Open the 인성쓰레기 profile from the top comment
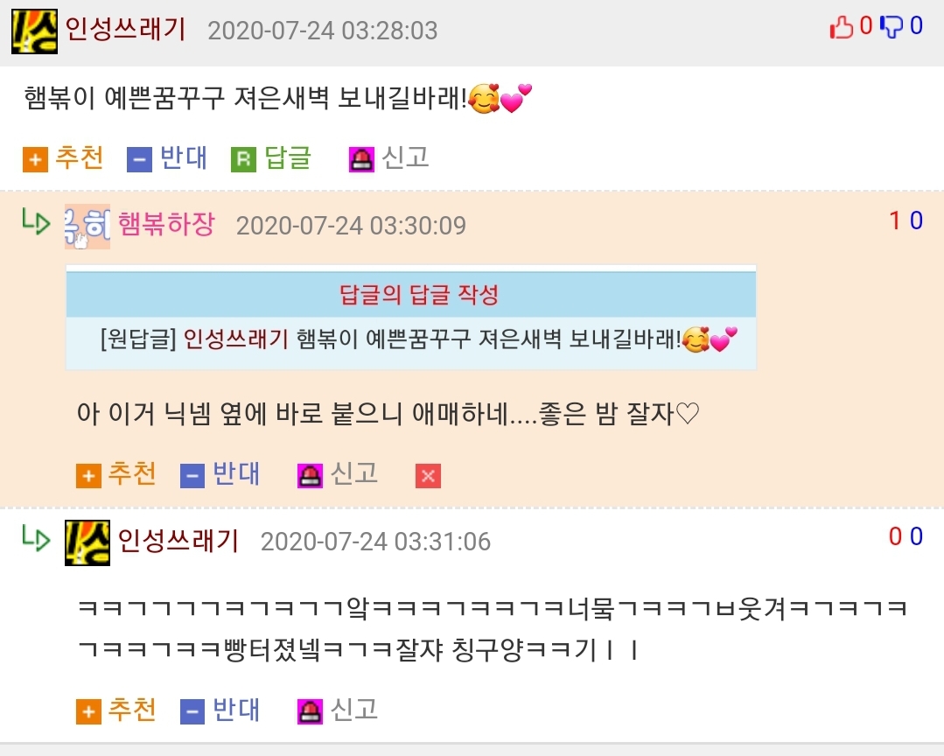 click(x=125, y=29)
